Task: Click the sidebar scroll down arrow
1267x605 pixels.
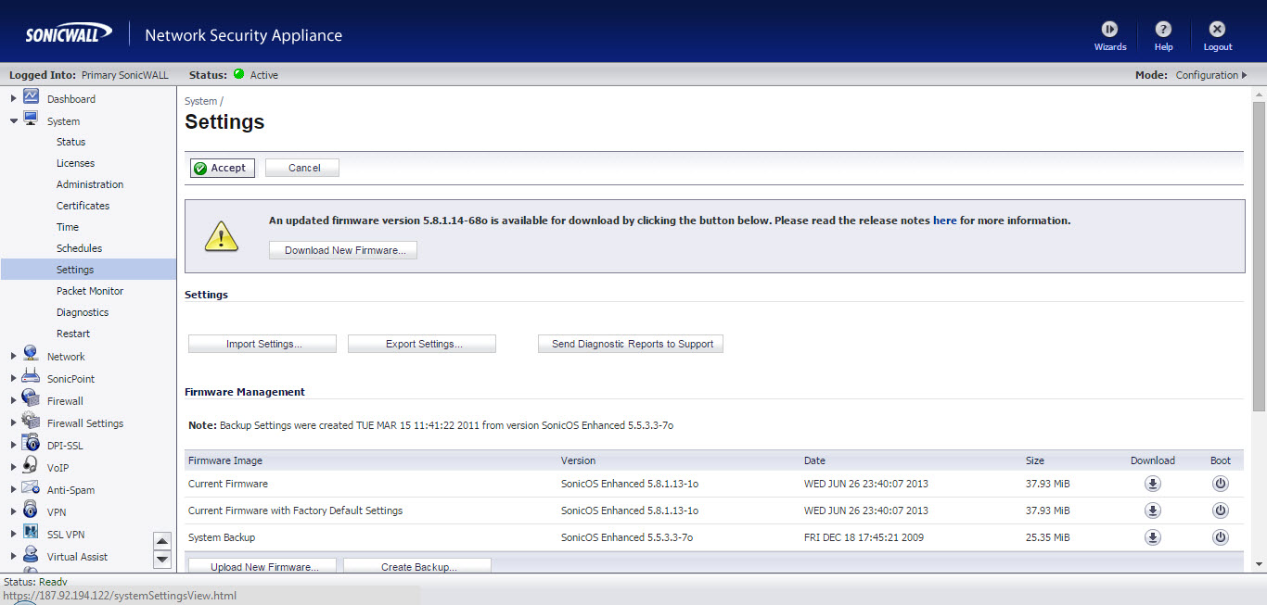Action: pyautogui.click(x=162, y=559)
